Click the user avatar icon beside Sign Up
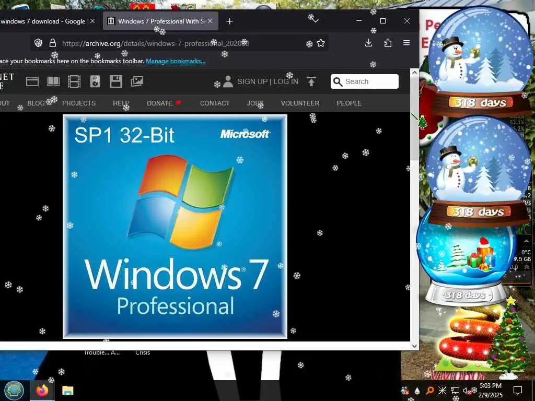 point(228,81)
